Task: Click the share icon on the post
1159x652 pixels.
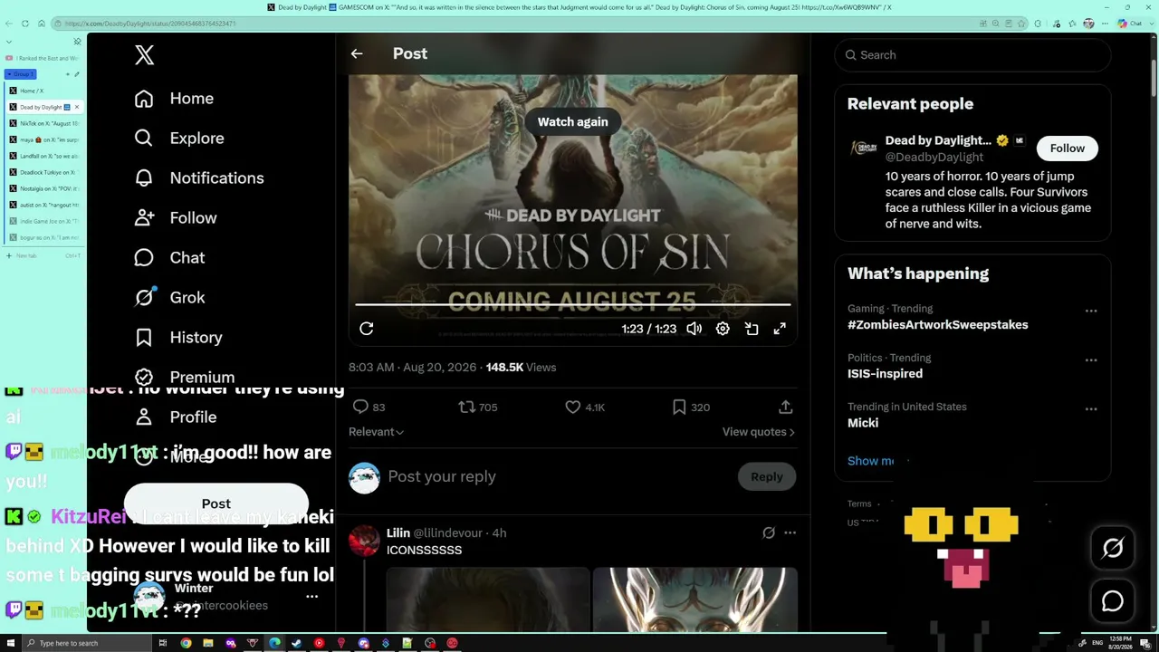Action: [x=786, y=407]
